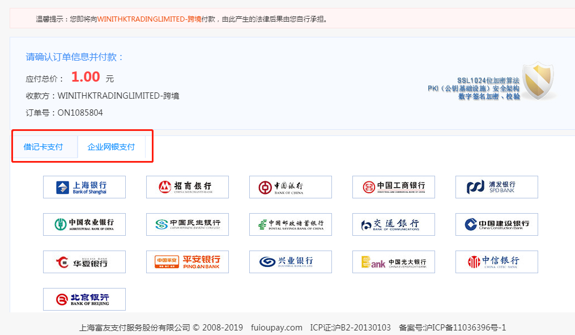Click 备案号:沪ICP备11036396号-1 in footer
Screen dimensions: 575x335
coord(452,327)
